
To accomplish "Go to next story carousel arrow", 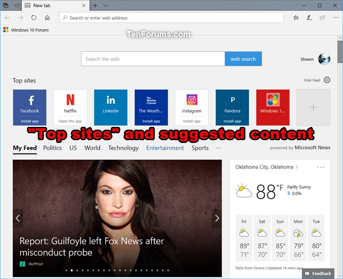I will click(x=217, y=218).
